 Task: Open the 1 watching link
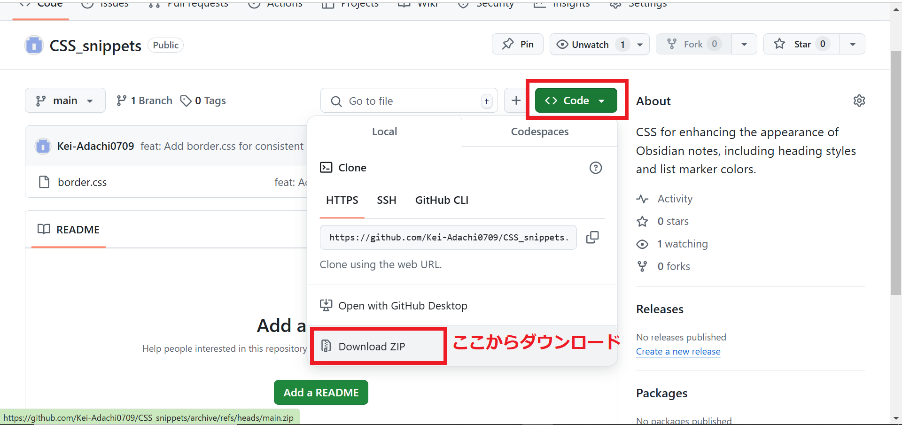click(x=683, y=244)
